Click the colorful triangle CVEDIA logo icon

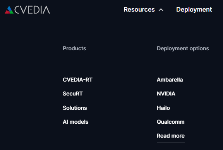9,10
